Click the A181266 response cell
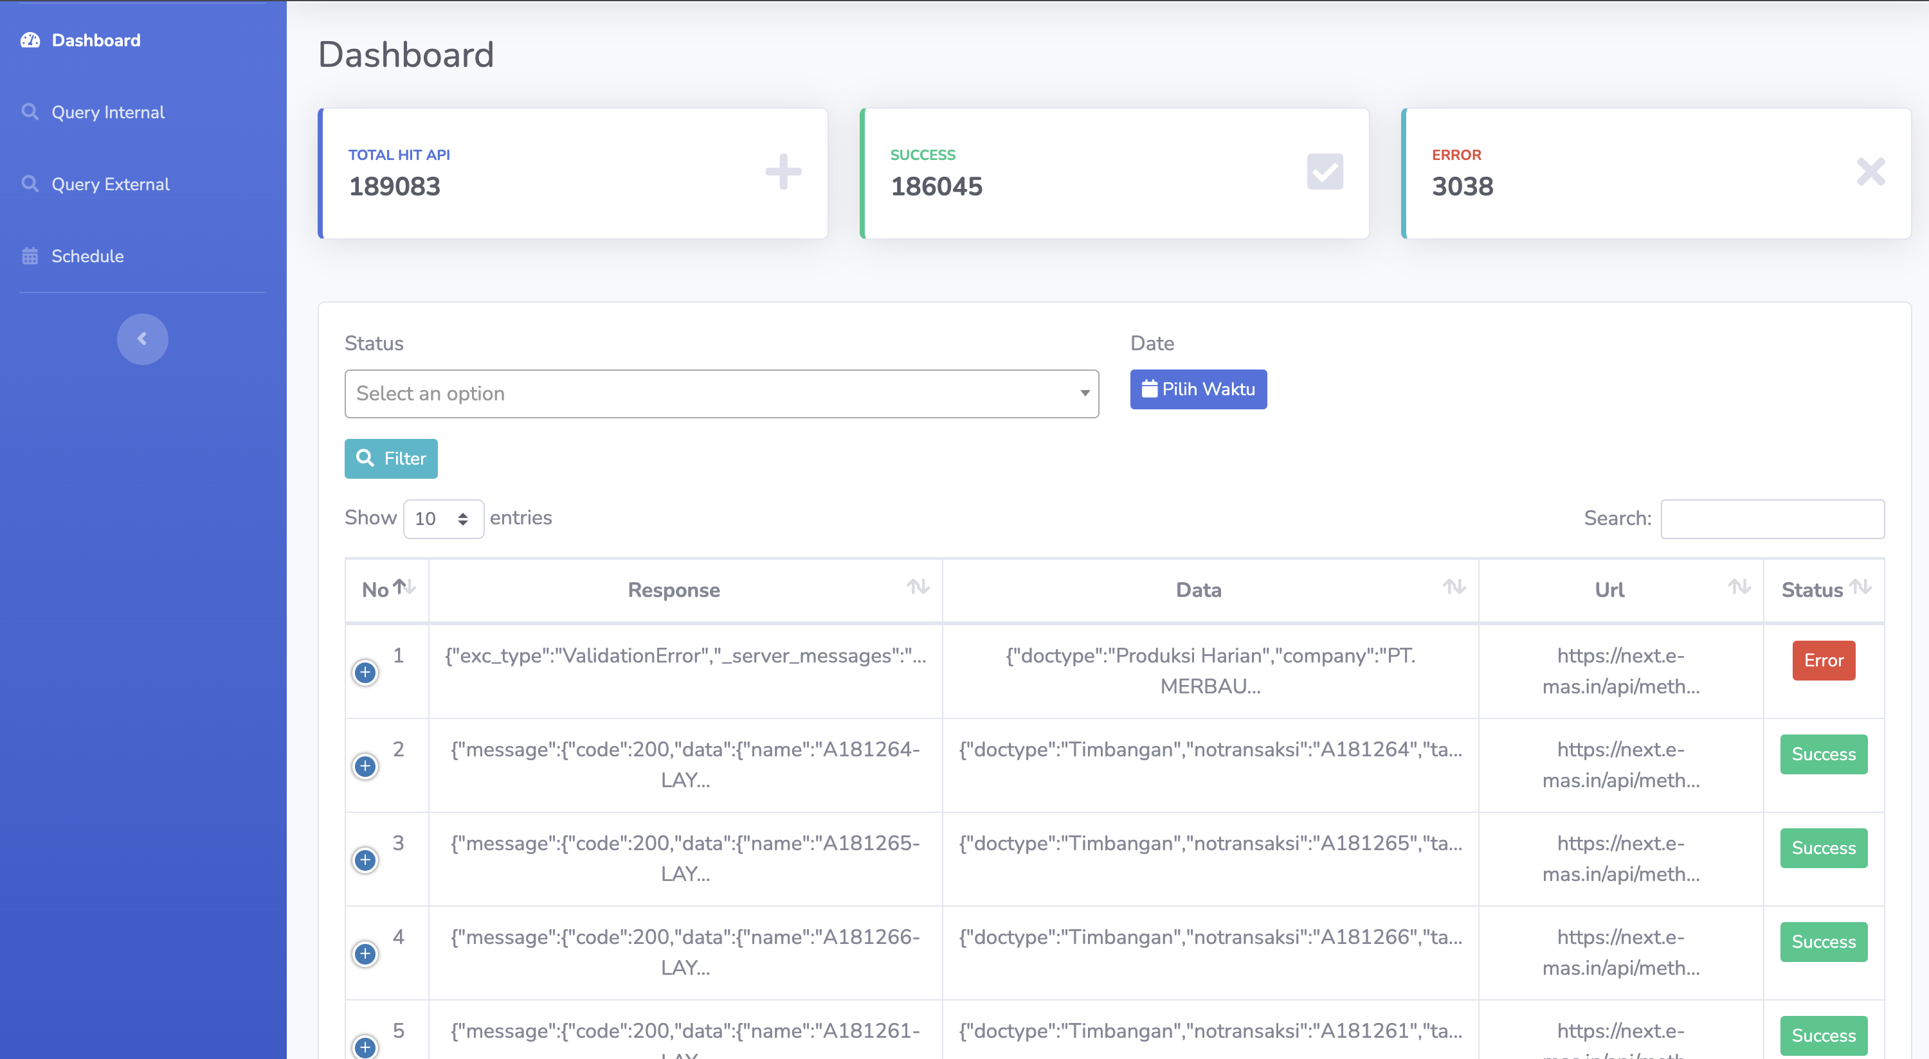This screenshot has height=1059, width=1929. coord(685,952)
